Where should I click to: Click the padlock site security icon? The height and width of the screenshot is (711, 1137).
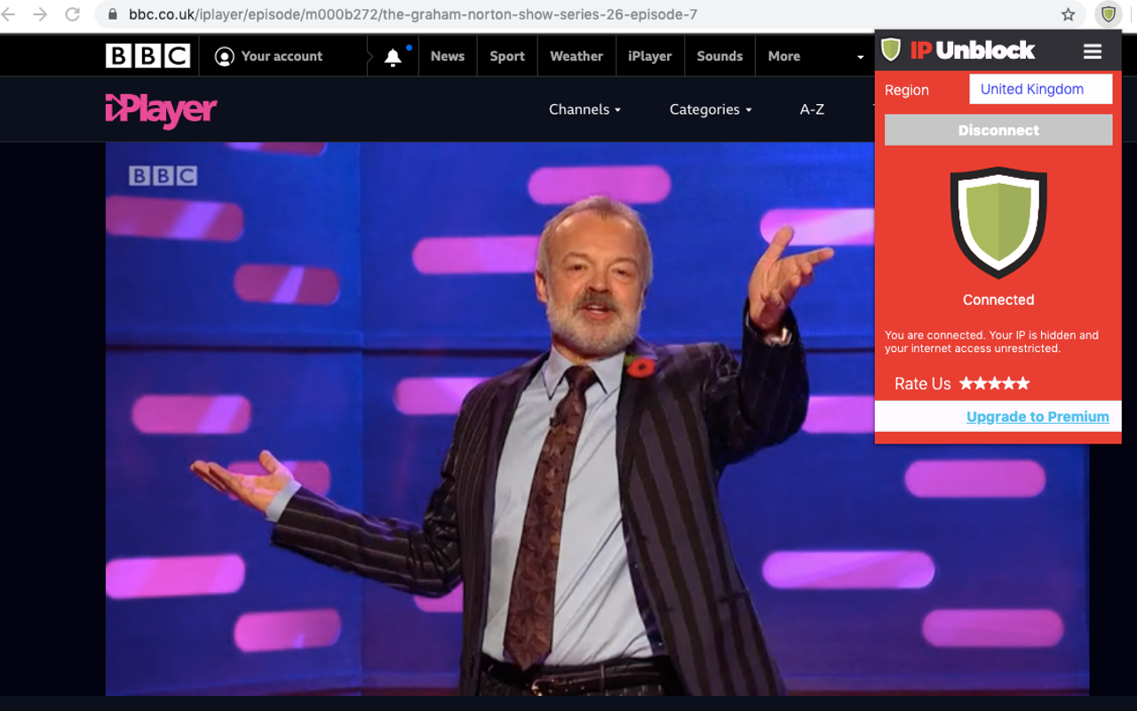coord(113,15)
